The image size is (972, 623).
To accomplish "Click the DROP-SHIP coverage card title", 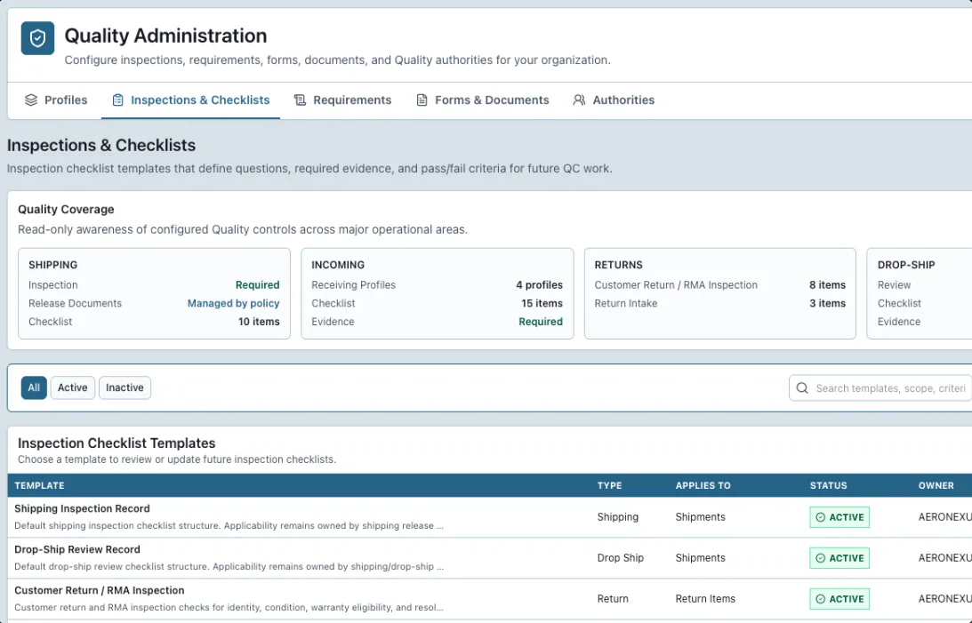I will pyautogui.click(x=906, y=265).
